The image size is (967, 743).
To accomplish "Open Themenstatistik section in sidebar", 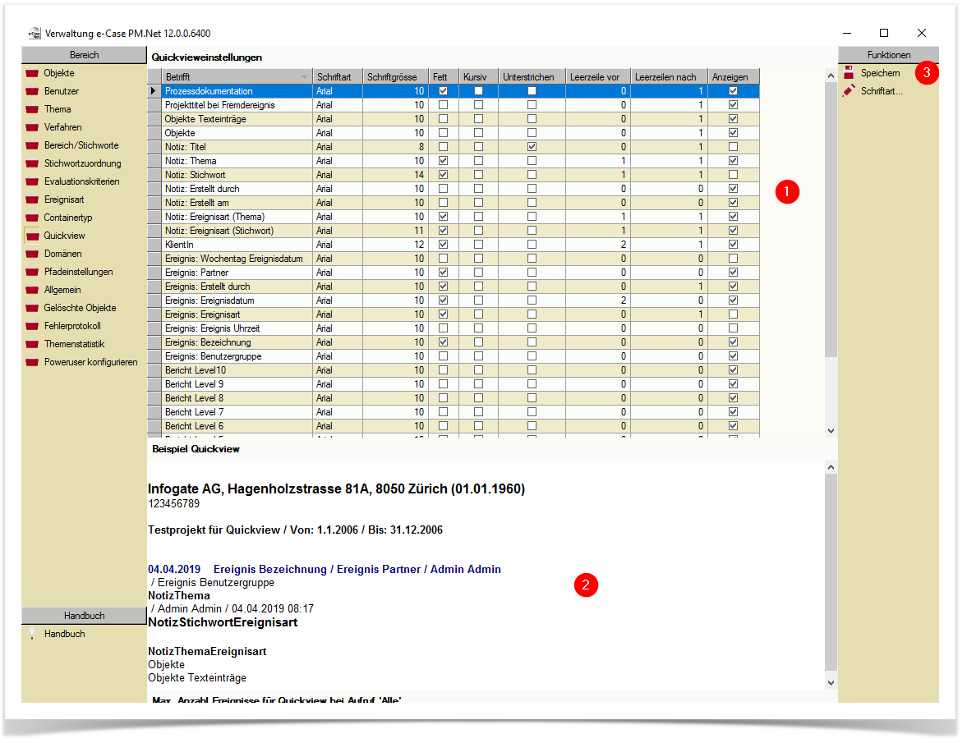I will (74, 344).
